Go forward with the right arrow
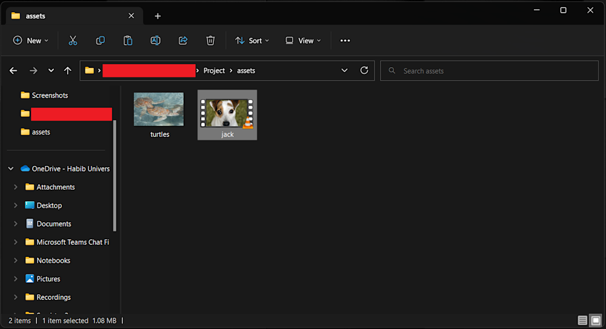Viewport: 606px width, 329px height. pyautogui.click(x=33, y=71)
